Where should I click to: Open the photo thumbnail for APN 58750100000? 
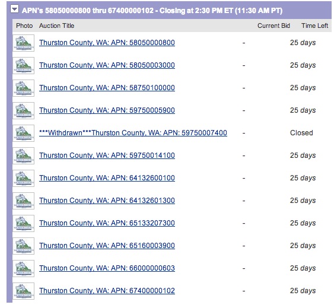coord(23,88)
